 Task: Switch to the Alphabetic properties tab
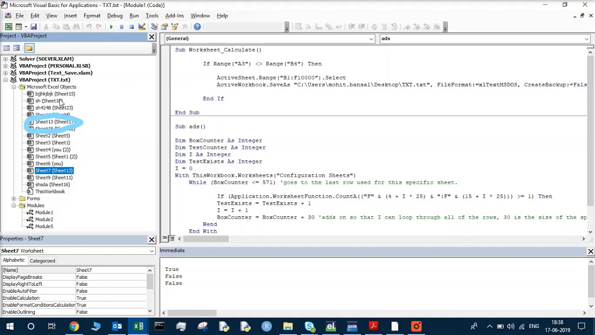point(14,260)
